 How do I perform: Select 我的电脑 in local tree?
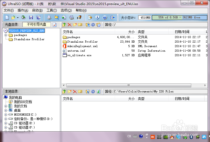tap(15, 98)
